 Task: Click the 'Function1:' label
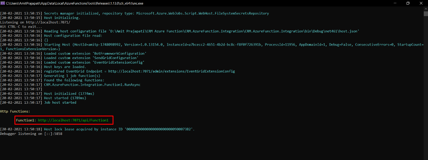pos(26,120)
